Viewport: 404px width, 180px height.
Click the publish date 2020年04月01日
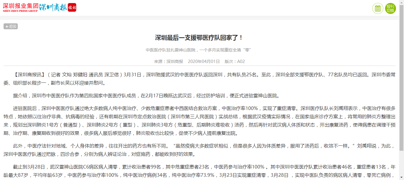[x=204, y=61]
